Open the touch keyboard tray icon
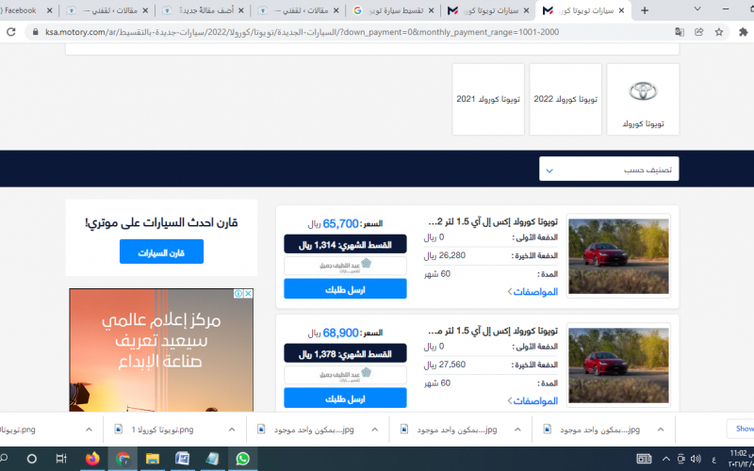 point(644,459)
